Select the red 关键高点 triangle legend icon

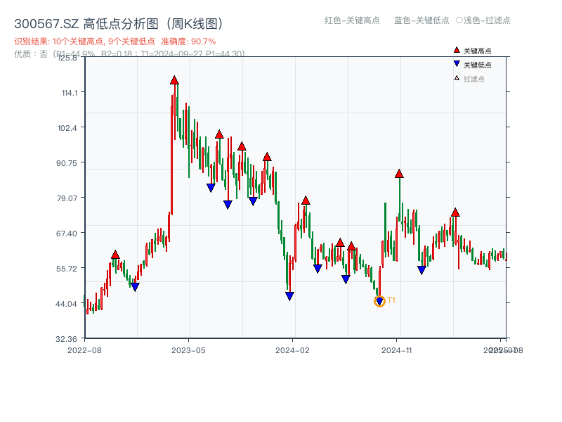[x=455, y=50]
